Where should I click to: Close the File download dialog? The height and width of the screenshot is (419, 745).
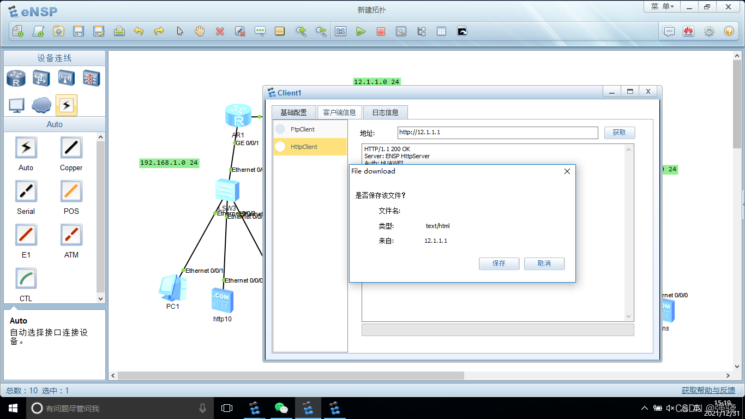pos(567,171)
